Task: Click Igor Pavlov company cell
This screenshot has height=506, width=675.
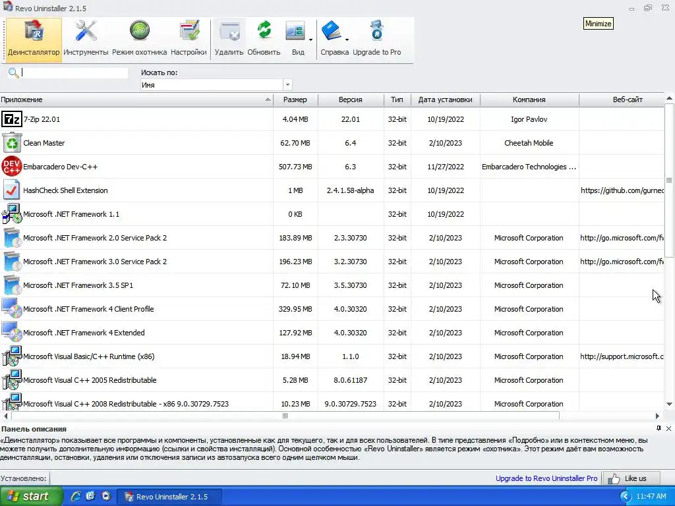Action: pos(529,119)
